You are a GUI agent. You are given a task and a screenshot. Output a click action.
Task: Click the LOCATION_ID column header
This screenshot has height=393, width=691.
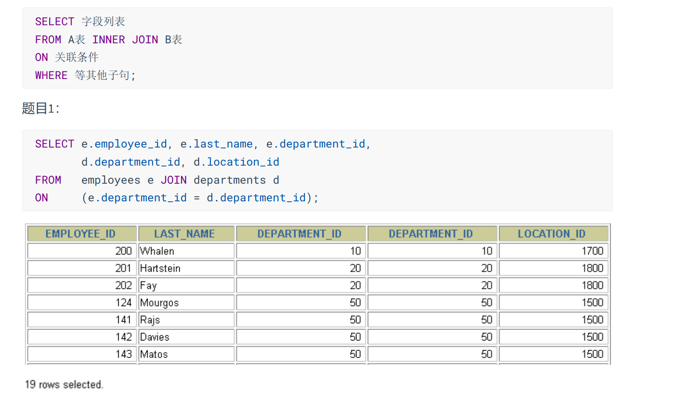coord(553,234)
